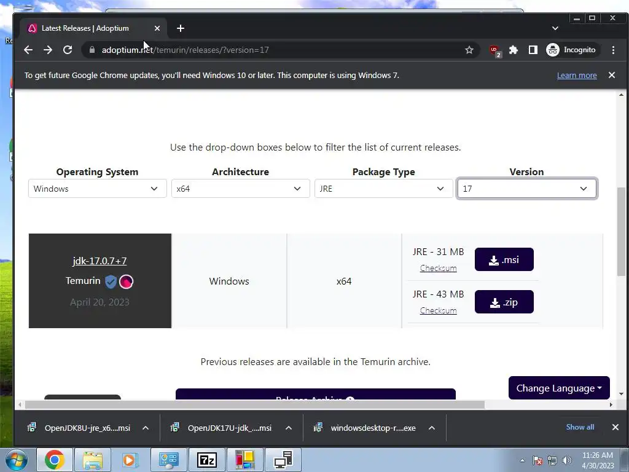The image size is (629, 472).
Task: Close the Latest Releases Adoptium tab
Action: 157,28
